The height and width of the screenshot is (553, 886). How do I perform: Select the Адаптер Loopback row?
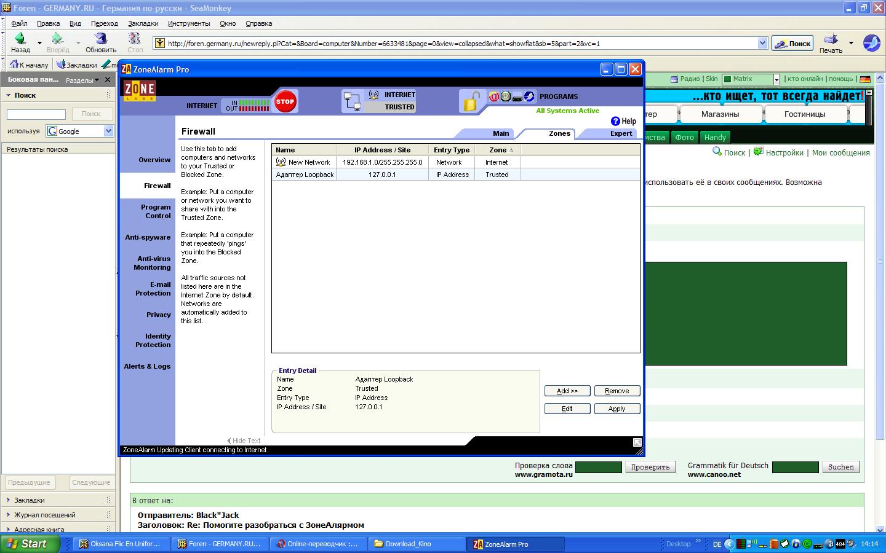456,175
